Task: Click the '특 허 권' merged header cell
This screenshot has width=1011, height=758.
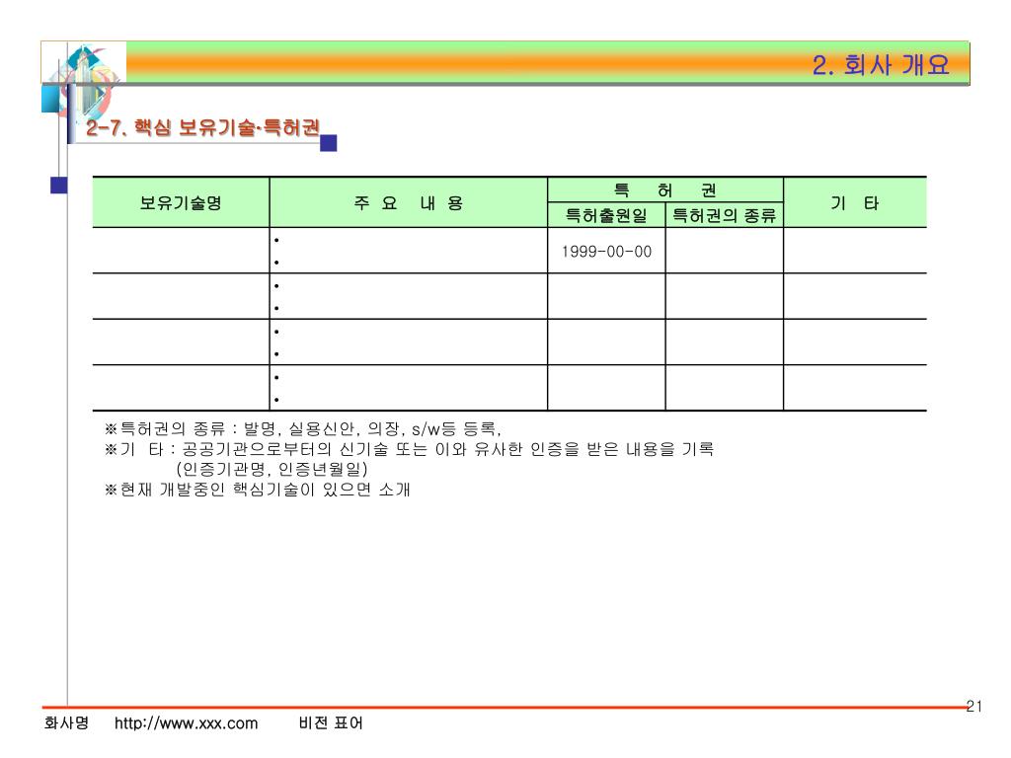Action: pos(665,189)
